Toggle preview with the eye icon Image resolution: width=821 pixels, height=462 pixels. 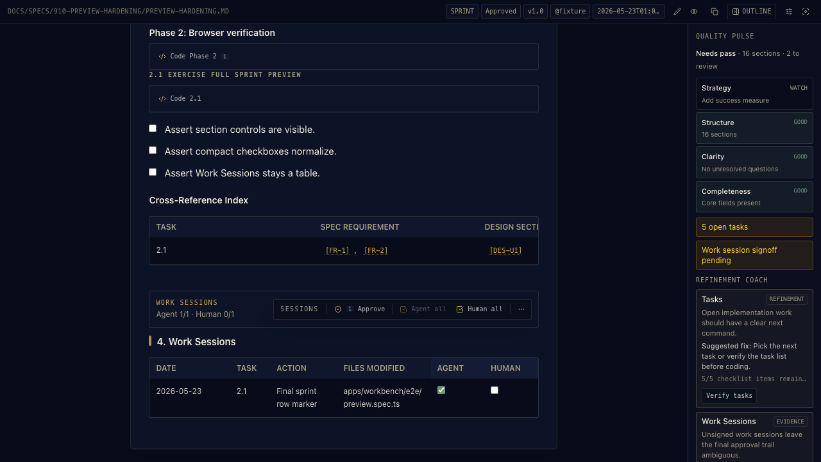(x=694, y=12)
